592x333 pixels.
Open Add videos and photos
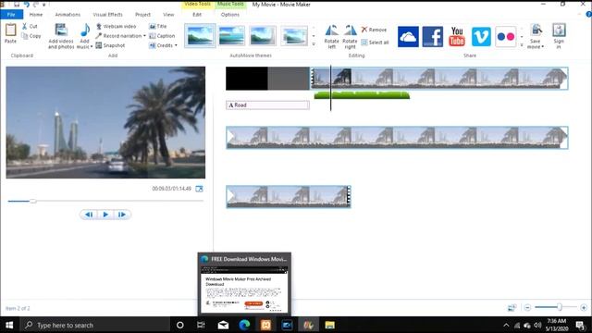pyautogui.click(x=61, y=36)
